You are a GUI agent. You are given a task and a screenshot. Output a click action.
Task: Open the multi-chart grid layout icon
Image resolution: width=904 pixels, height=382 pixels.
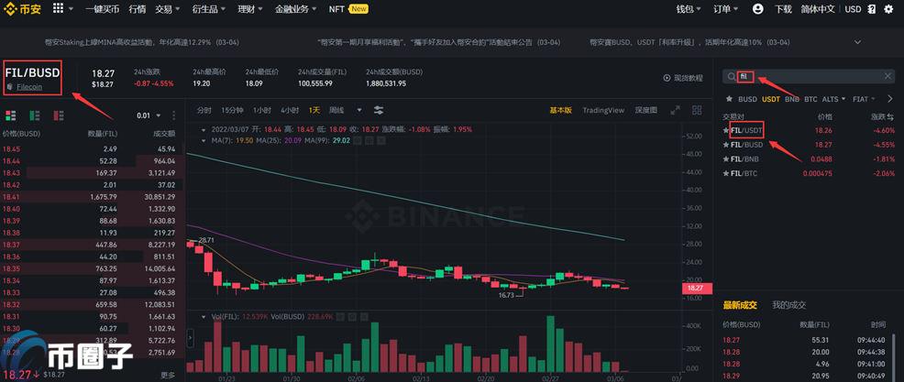[697, 110]
